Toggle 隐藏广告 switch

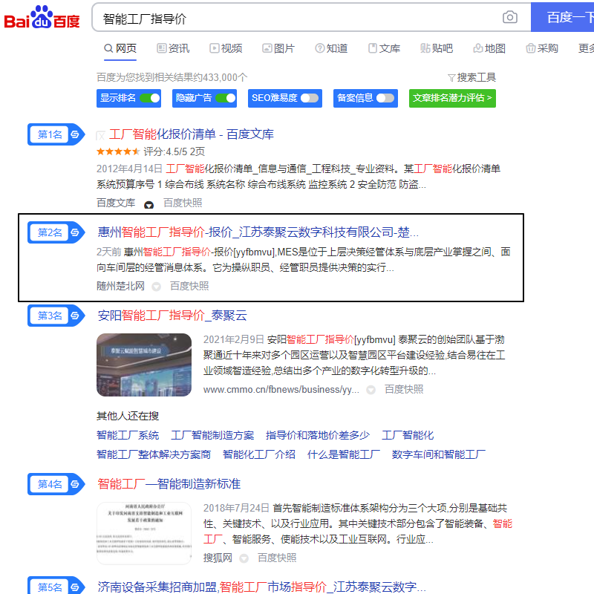tap(226, 98)
